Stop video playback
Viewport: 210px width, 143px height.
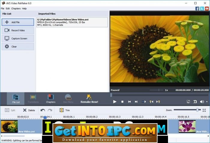pos(122,102)
